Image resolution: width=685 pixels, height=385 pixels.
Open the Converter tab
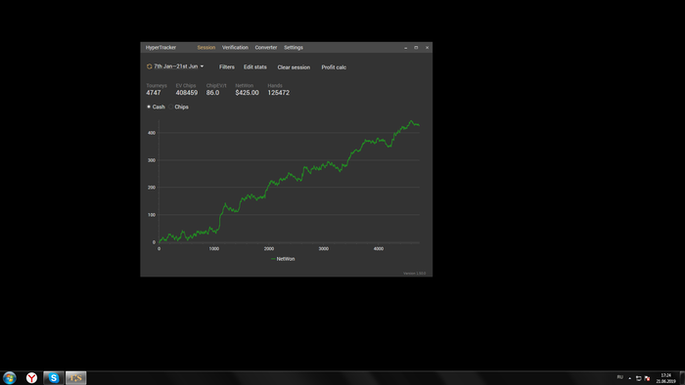pyautogui.click(x=266, y=48)
